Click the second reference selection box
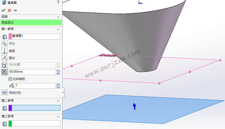The width and height of the screenshot is (225, 129). pyautogui.click(x=36, y=108)
